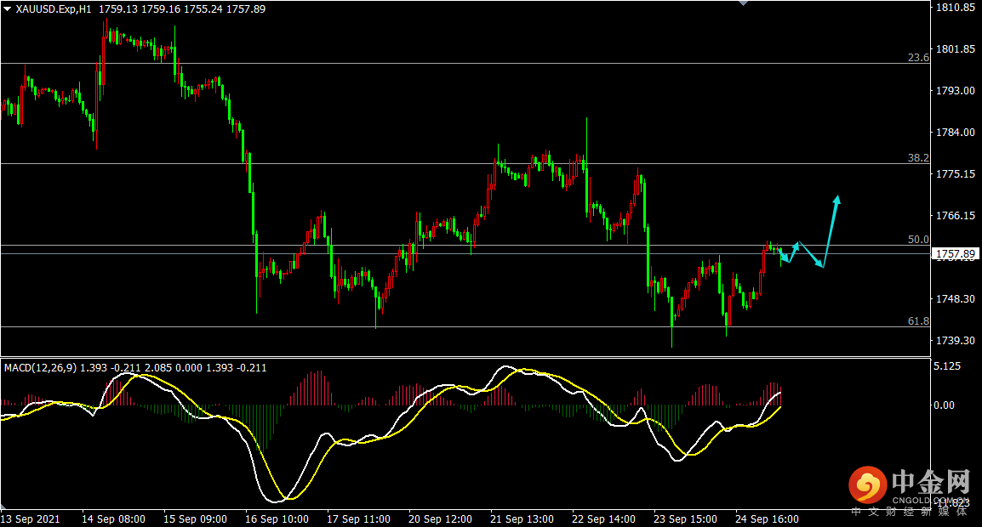The height and width of the screenshot is (527, 982).
Task: Click the 1766.15 price scale label
Action: tap(955, 215)
